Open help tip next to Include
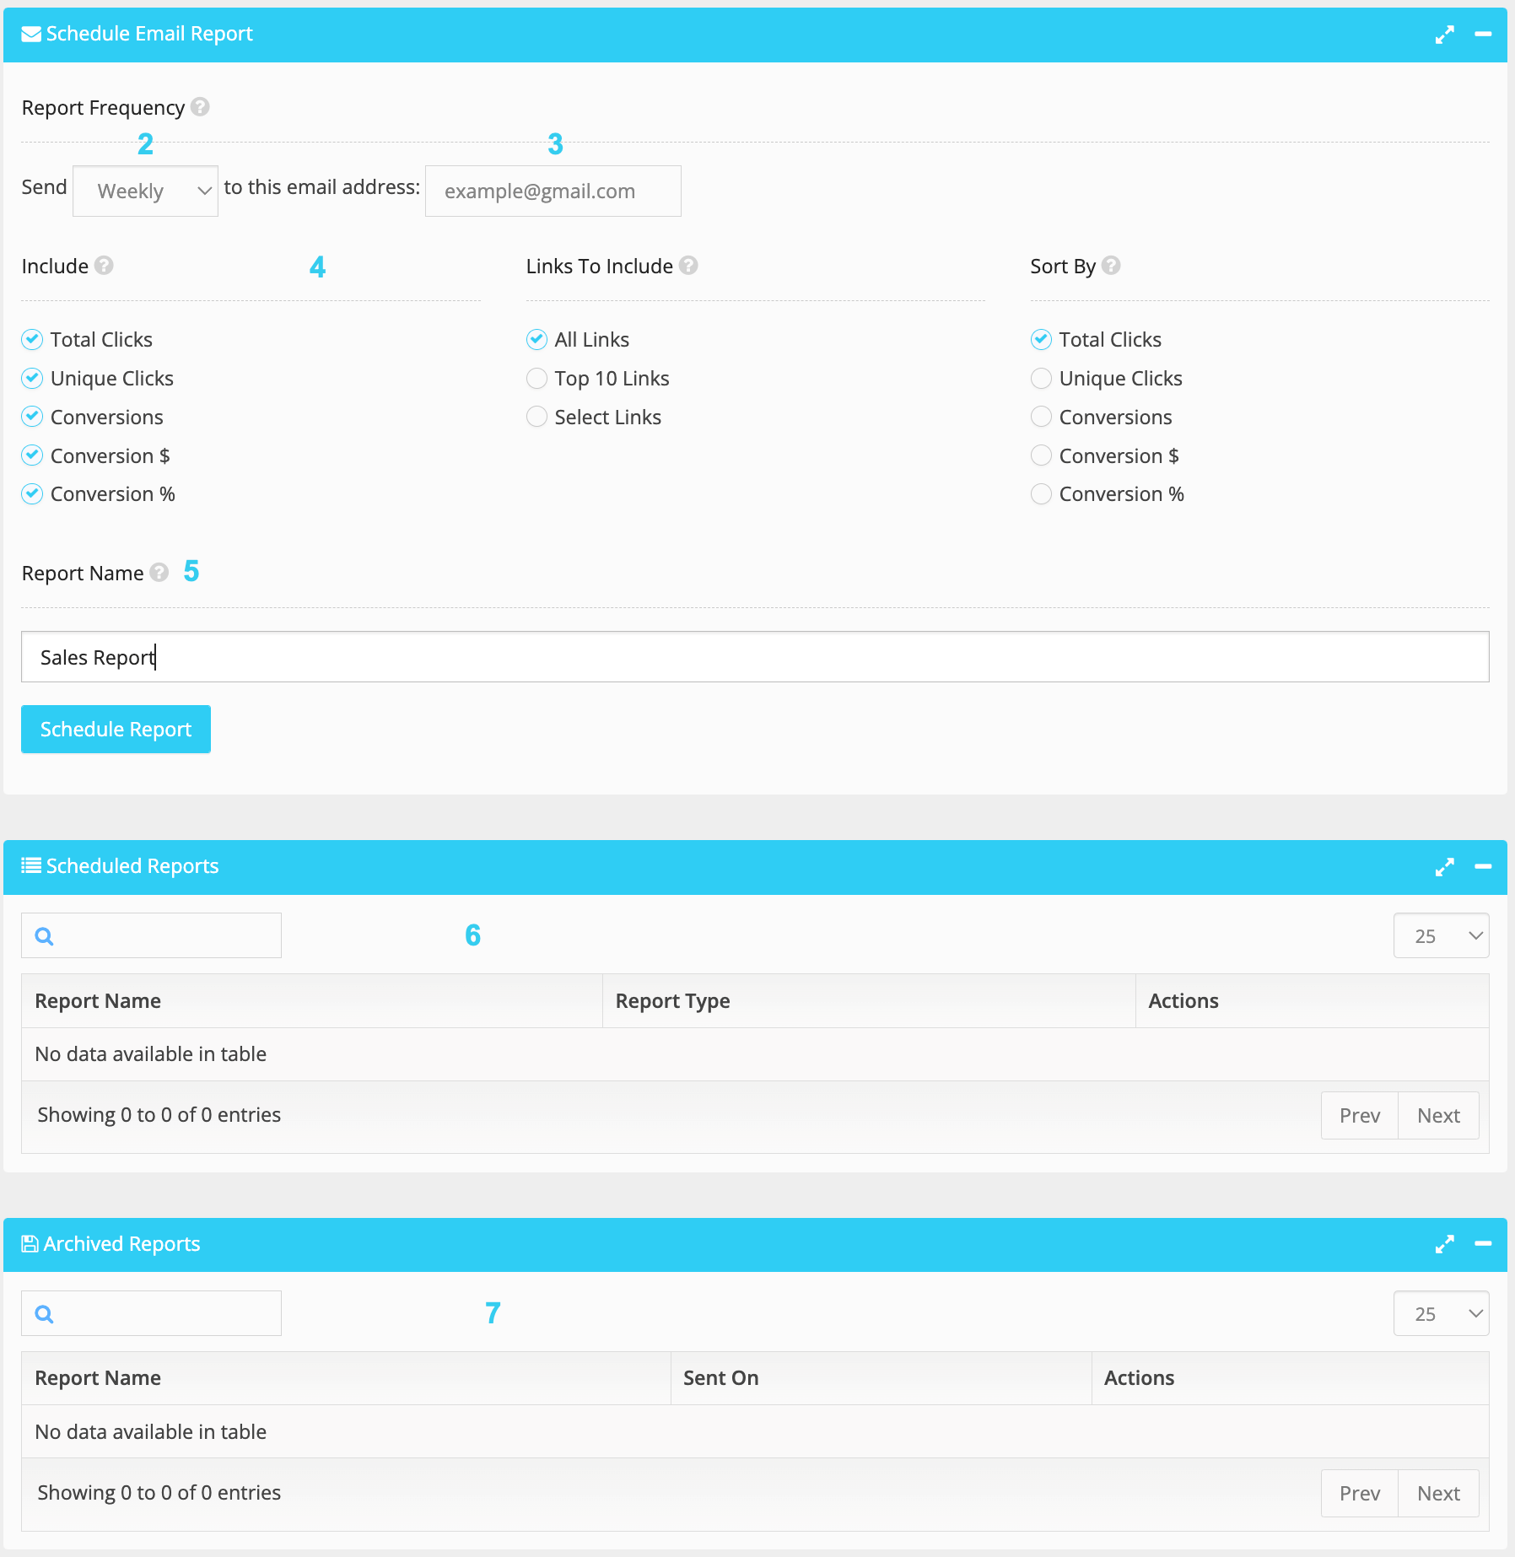Screen dimensions: 1515x1557 pos(104,266)
